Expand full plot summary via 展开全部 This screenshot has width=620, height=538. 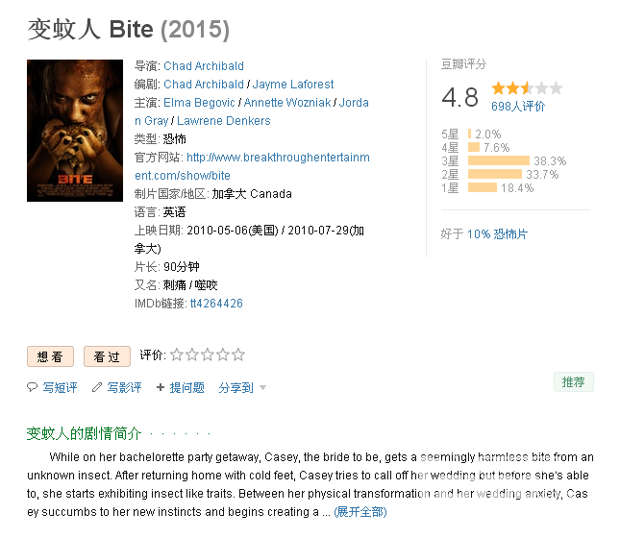click(360, 512)
